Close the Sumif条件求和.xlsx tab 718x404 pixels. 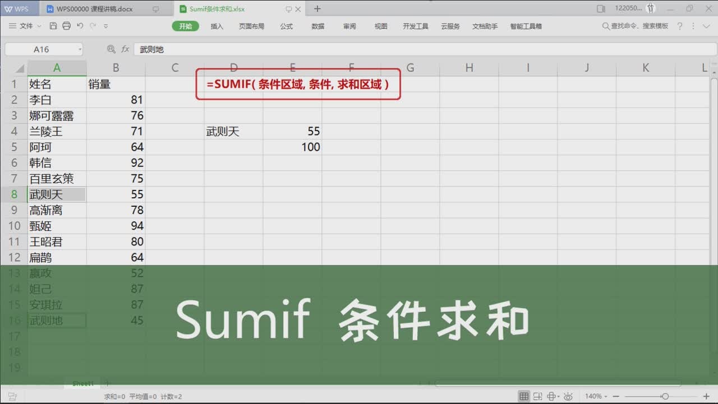point(297,9)
